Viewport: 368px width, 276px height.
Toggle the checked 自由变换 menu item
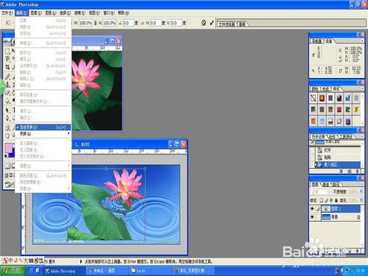(x=43, y=127)
